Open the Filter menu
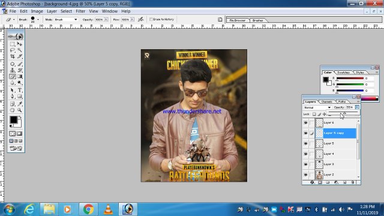 80,11
